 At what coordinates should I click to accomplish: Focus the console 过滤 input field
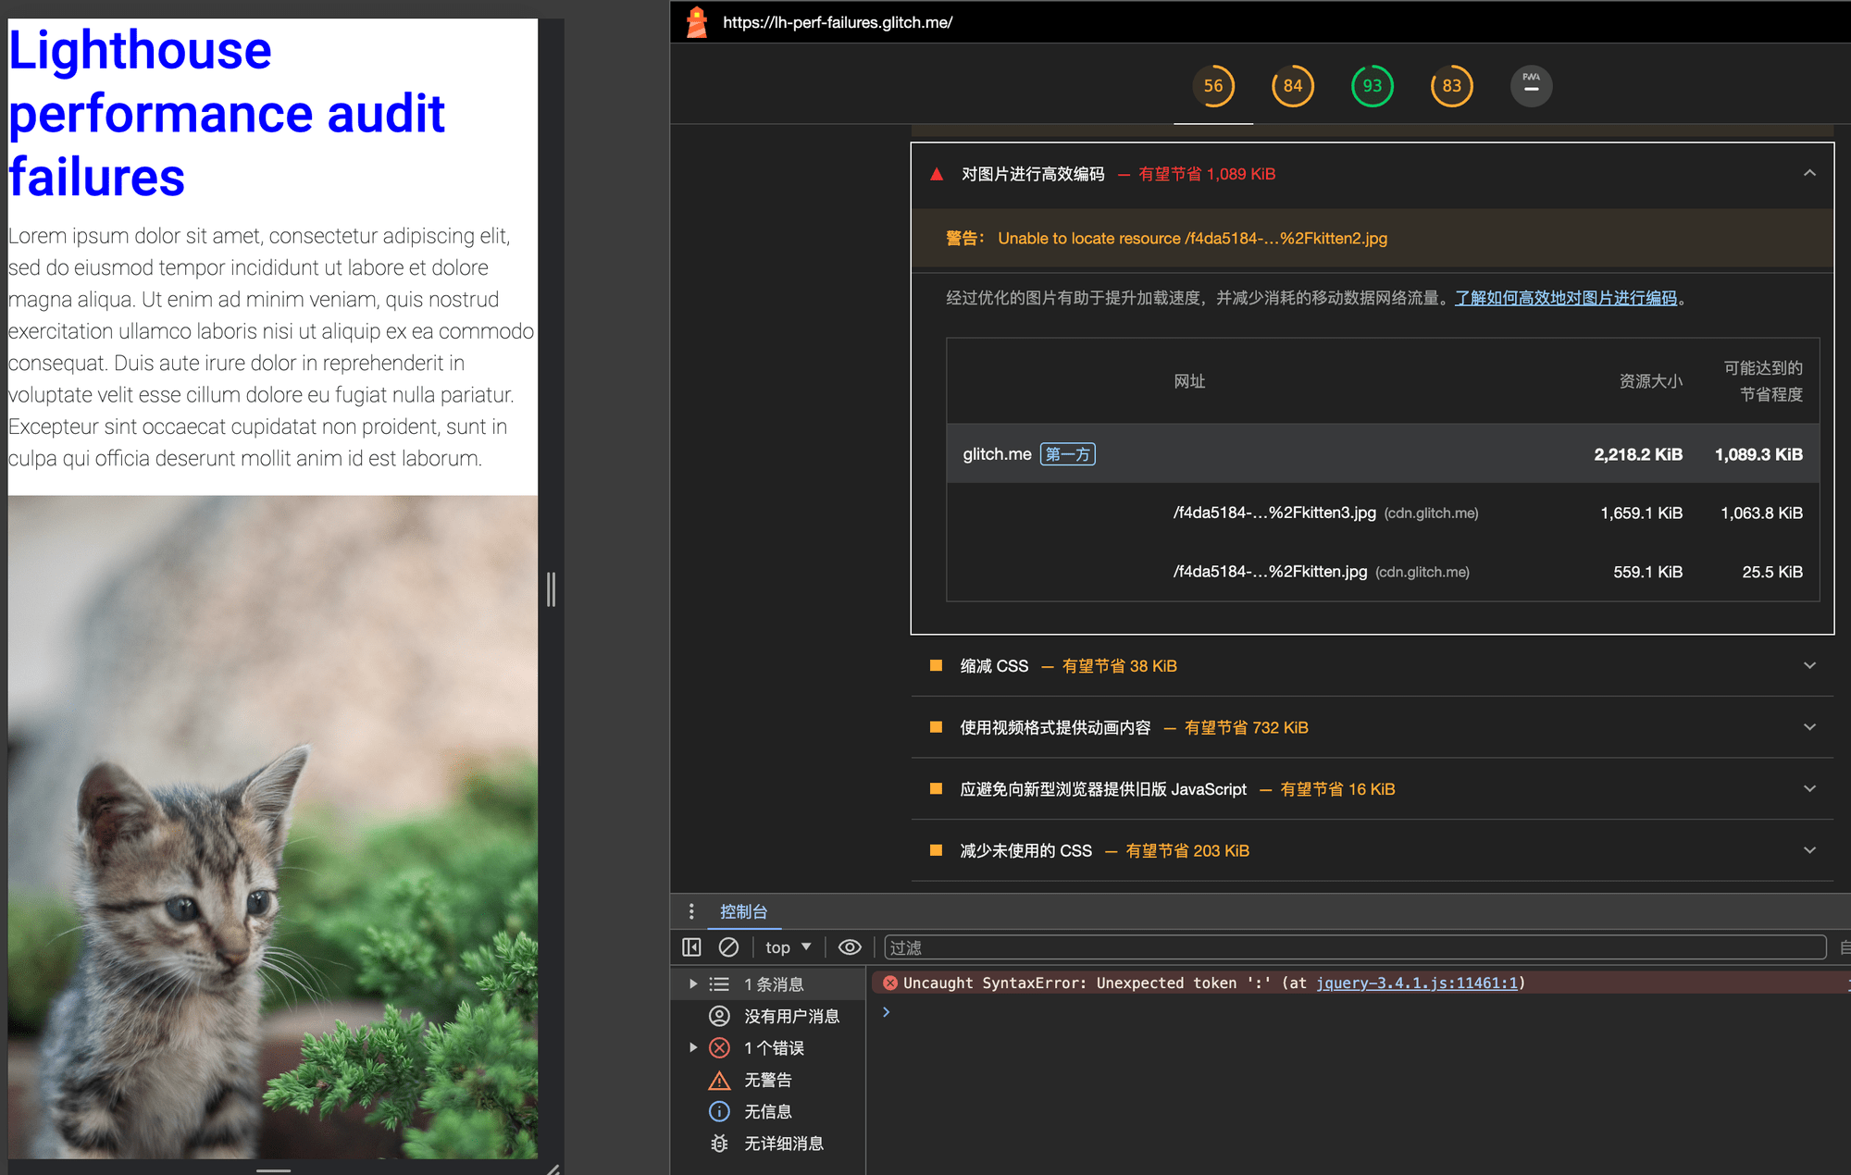(x=1353, y=947)
